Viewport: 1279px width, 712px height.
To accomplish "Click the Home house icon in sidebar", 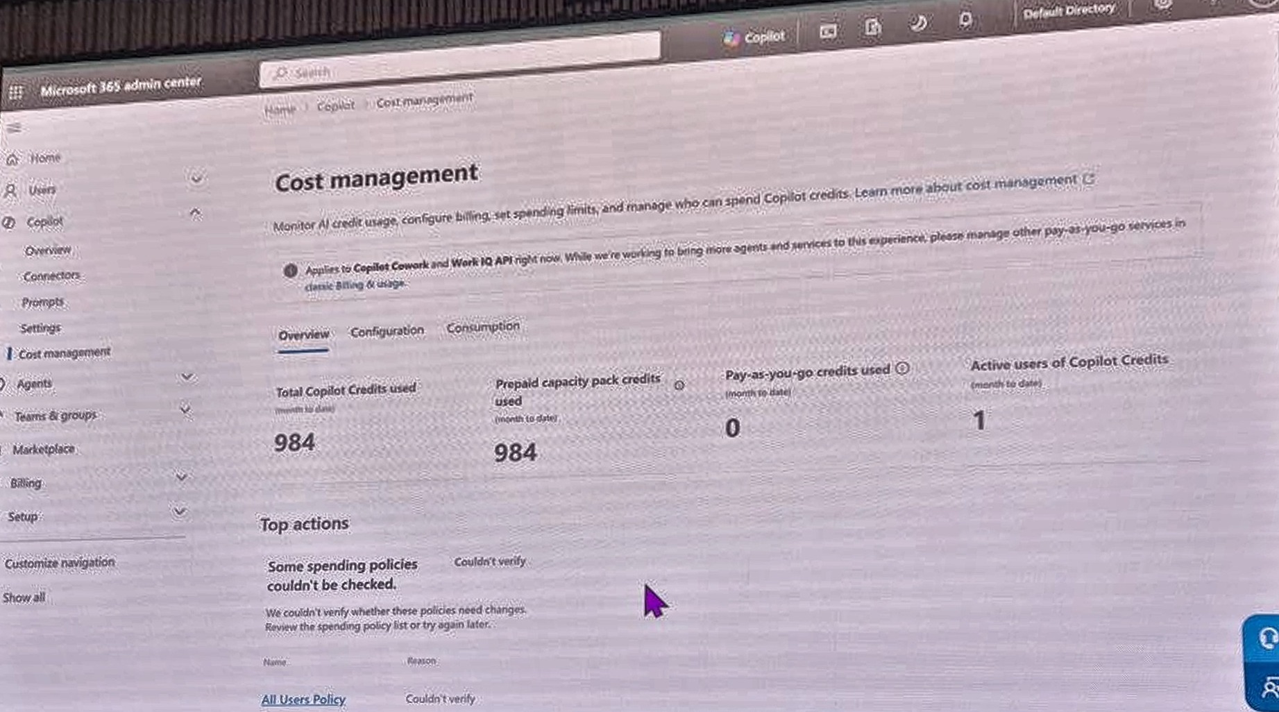I will point(12,160).
